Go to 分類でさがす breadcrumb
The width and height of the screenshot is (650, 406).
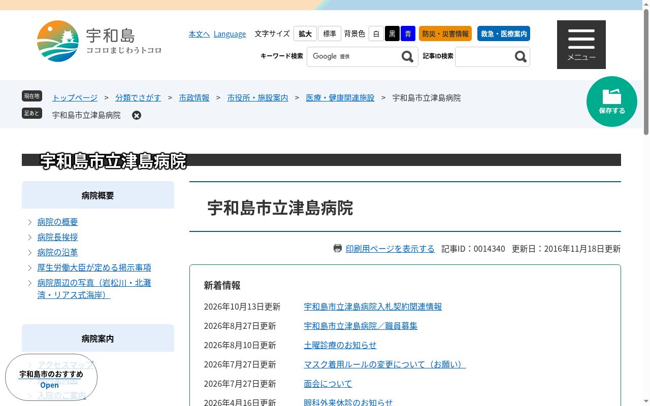pyautogui.click(x=138, y=97)
